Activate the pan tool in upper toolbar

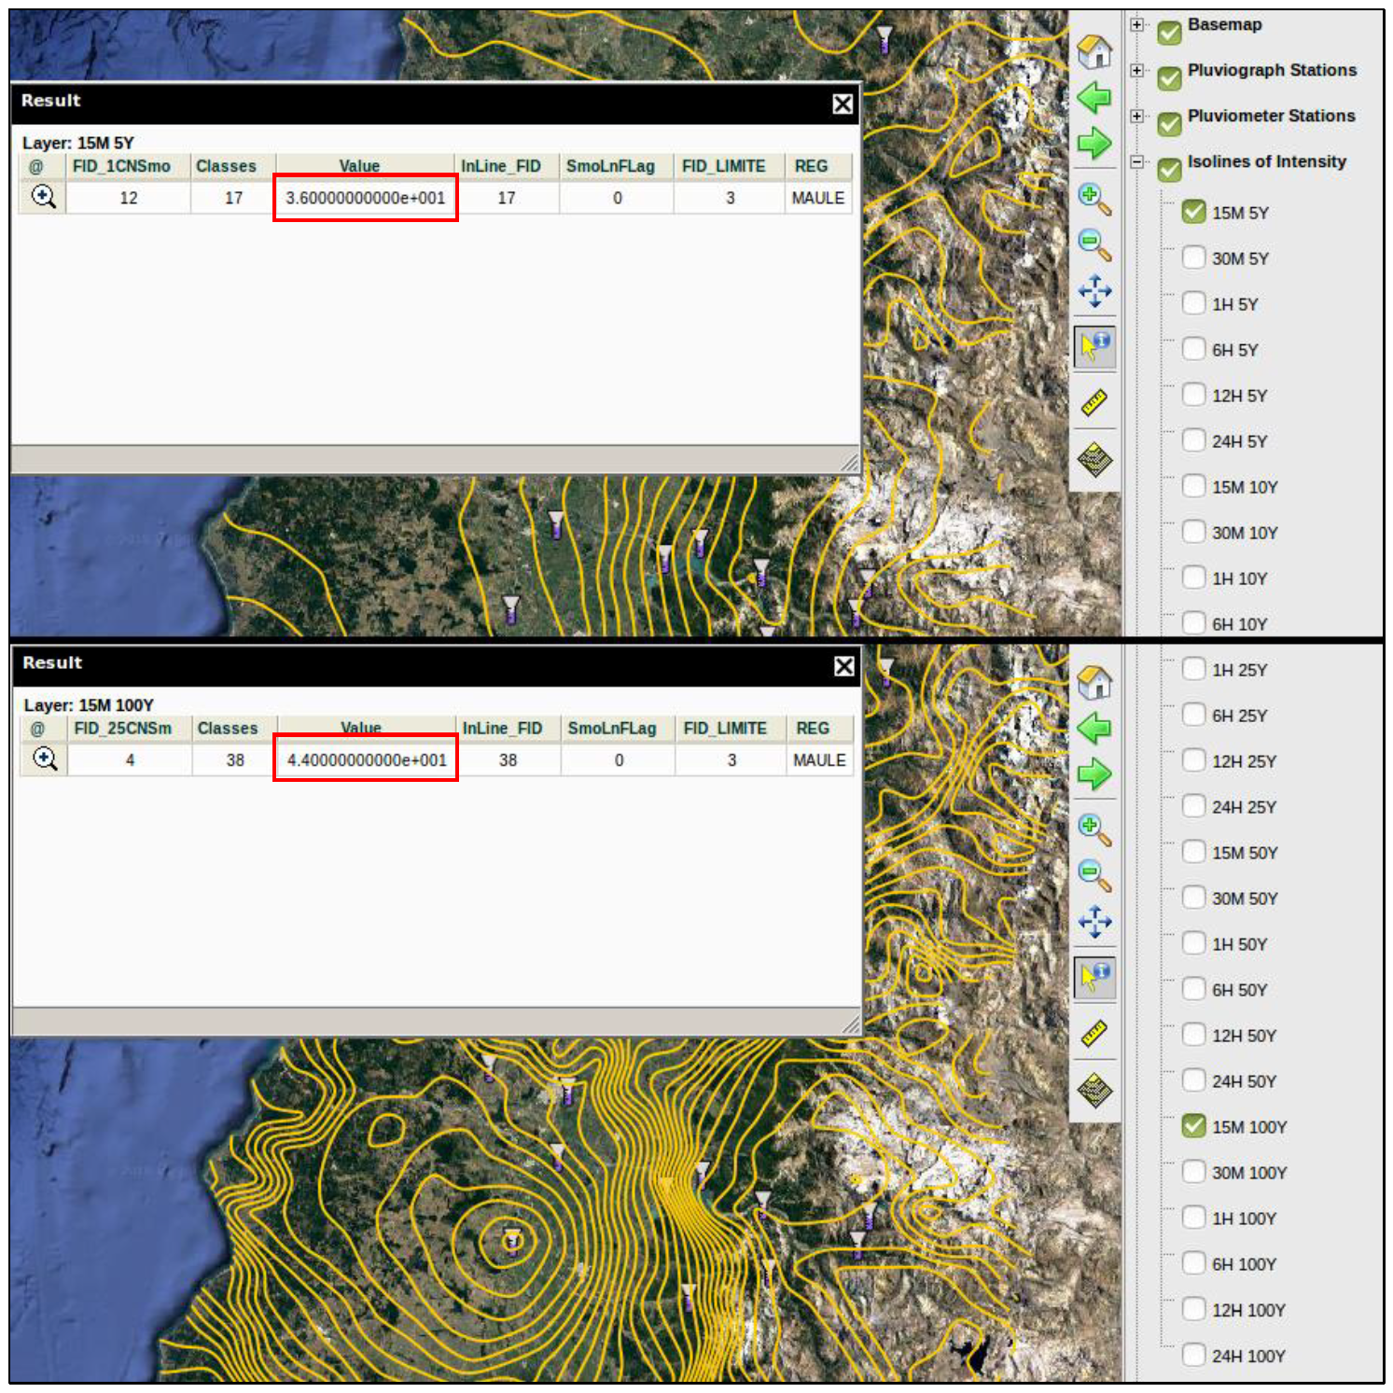1094,291
